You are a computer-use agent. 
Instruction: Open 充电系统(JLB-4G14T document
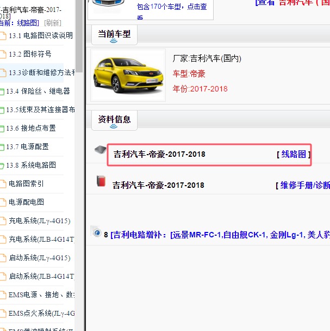(x=42, y=240)
